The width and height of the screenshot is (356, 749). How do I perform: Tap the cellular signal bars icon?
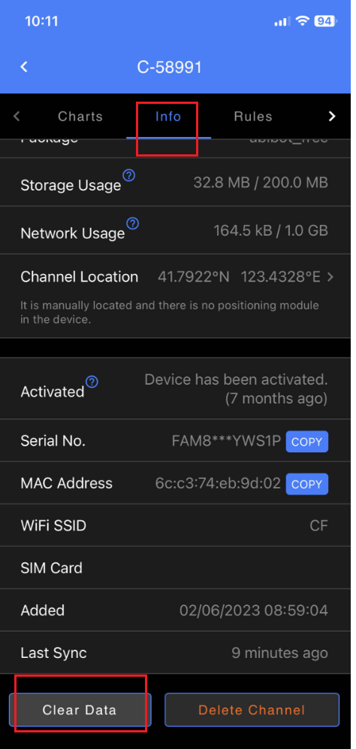[x=282, y=22]
